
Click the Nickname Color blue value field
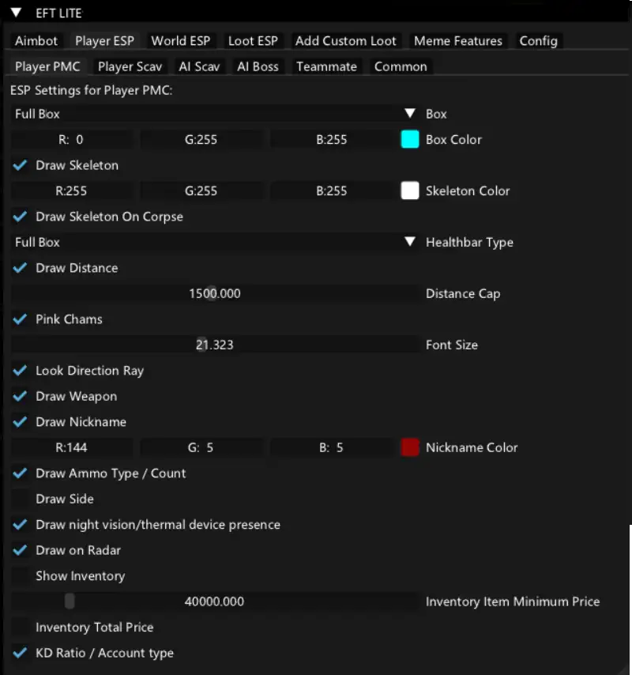coord(331,447)
